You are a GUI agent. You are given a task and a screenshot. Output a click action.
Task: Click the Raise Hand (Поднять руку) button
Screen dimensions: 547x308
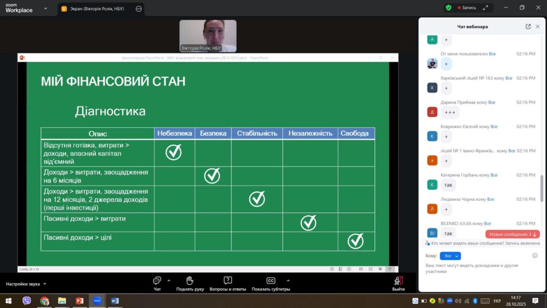click(190, 283)
